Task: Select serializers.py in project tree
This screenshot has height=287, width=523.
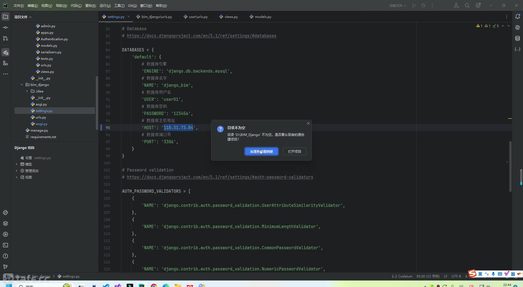Action: coord(51,52)
